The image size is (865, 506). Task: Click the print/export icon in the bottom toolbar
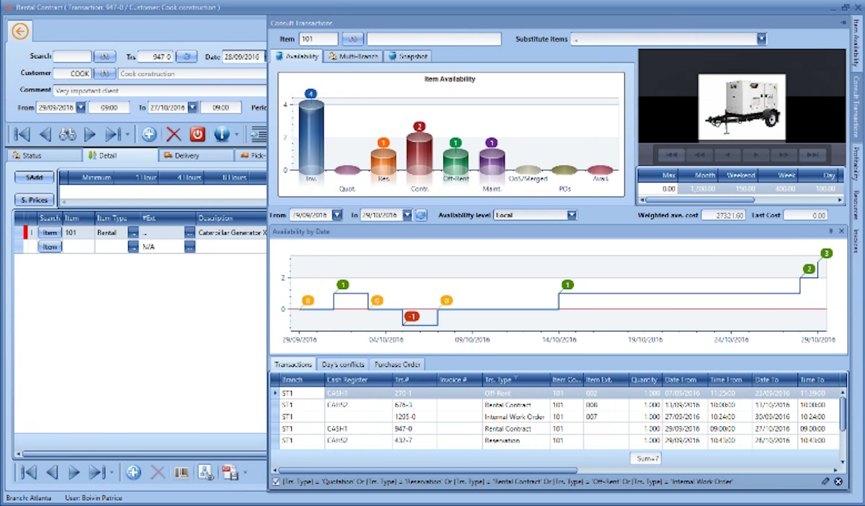pos(230,472)
